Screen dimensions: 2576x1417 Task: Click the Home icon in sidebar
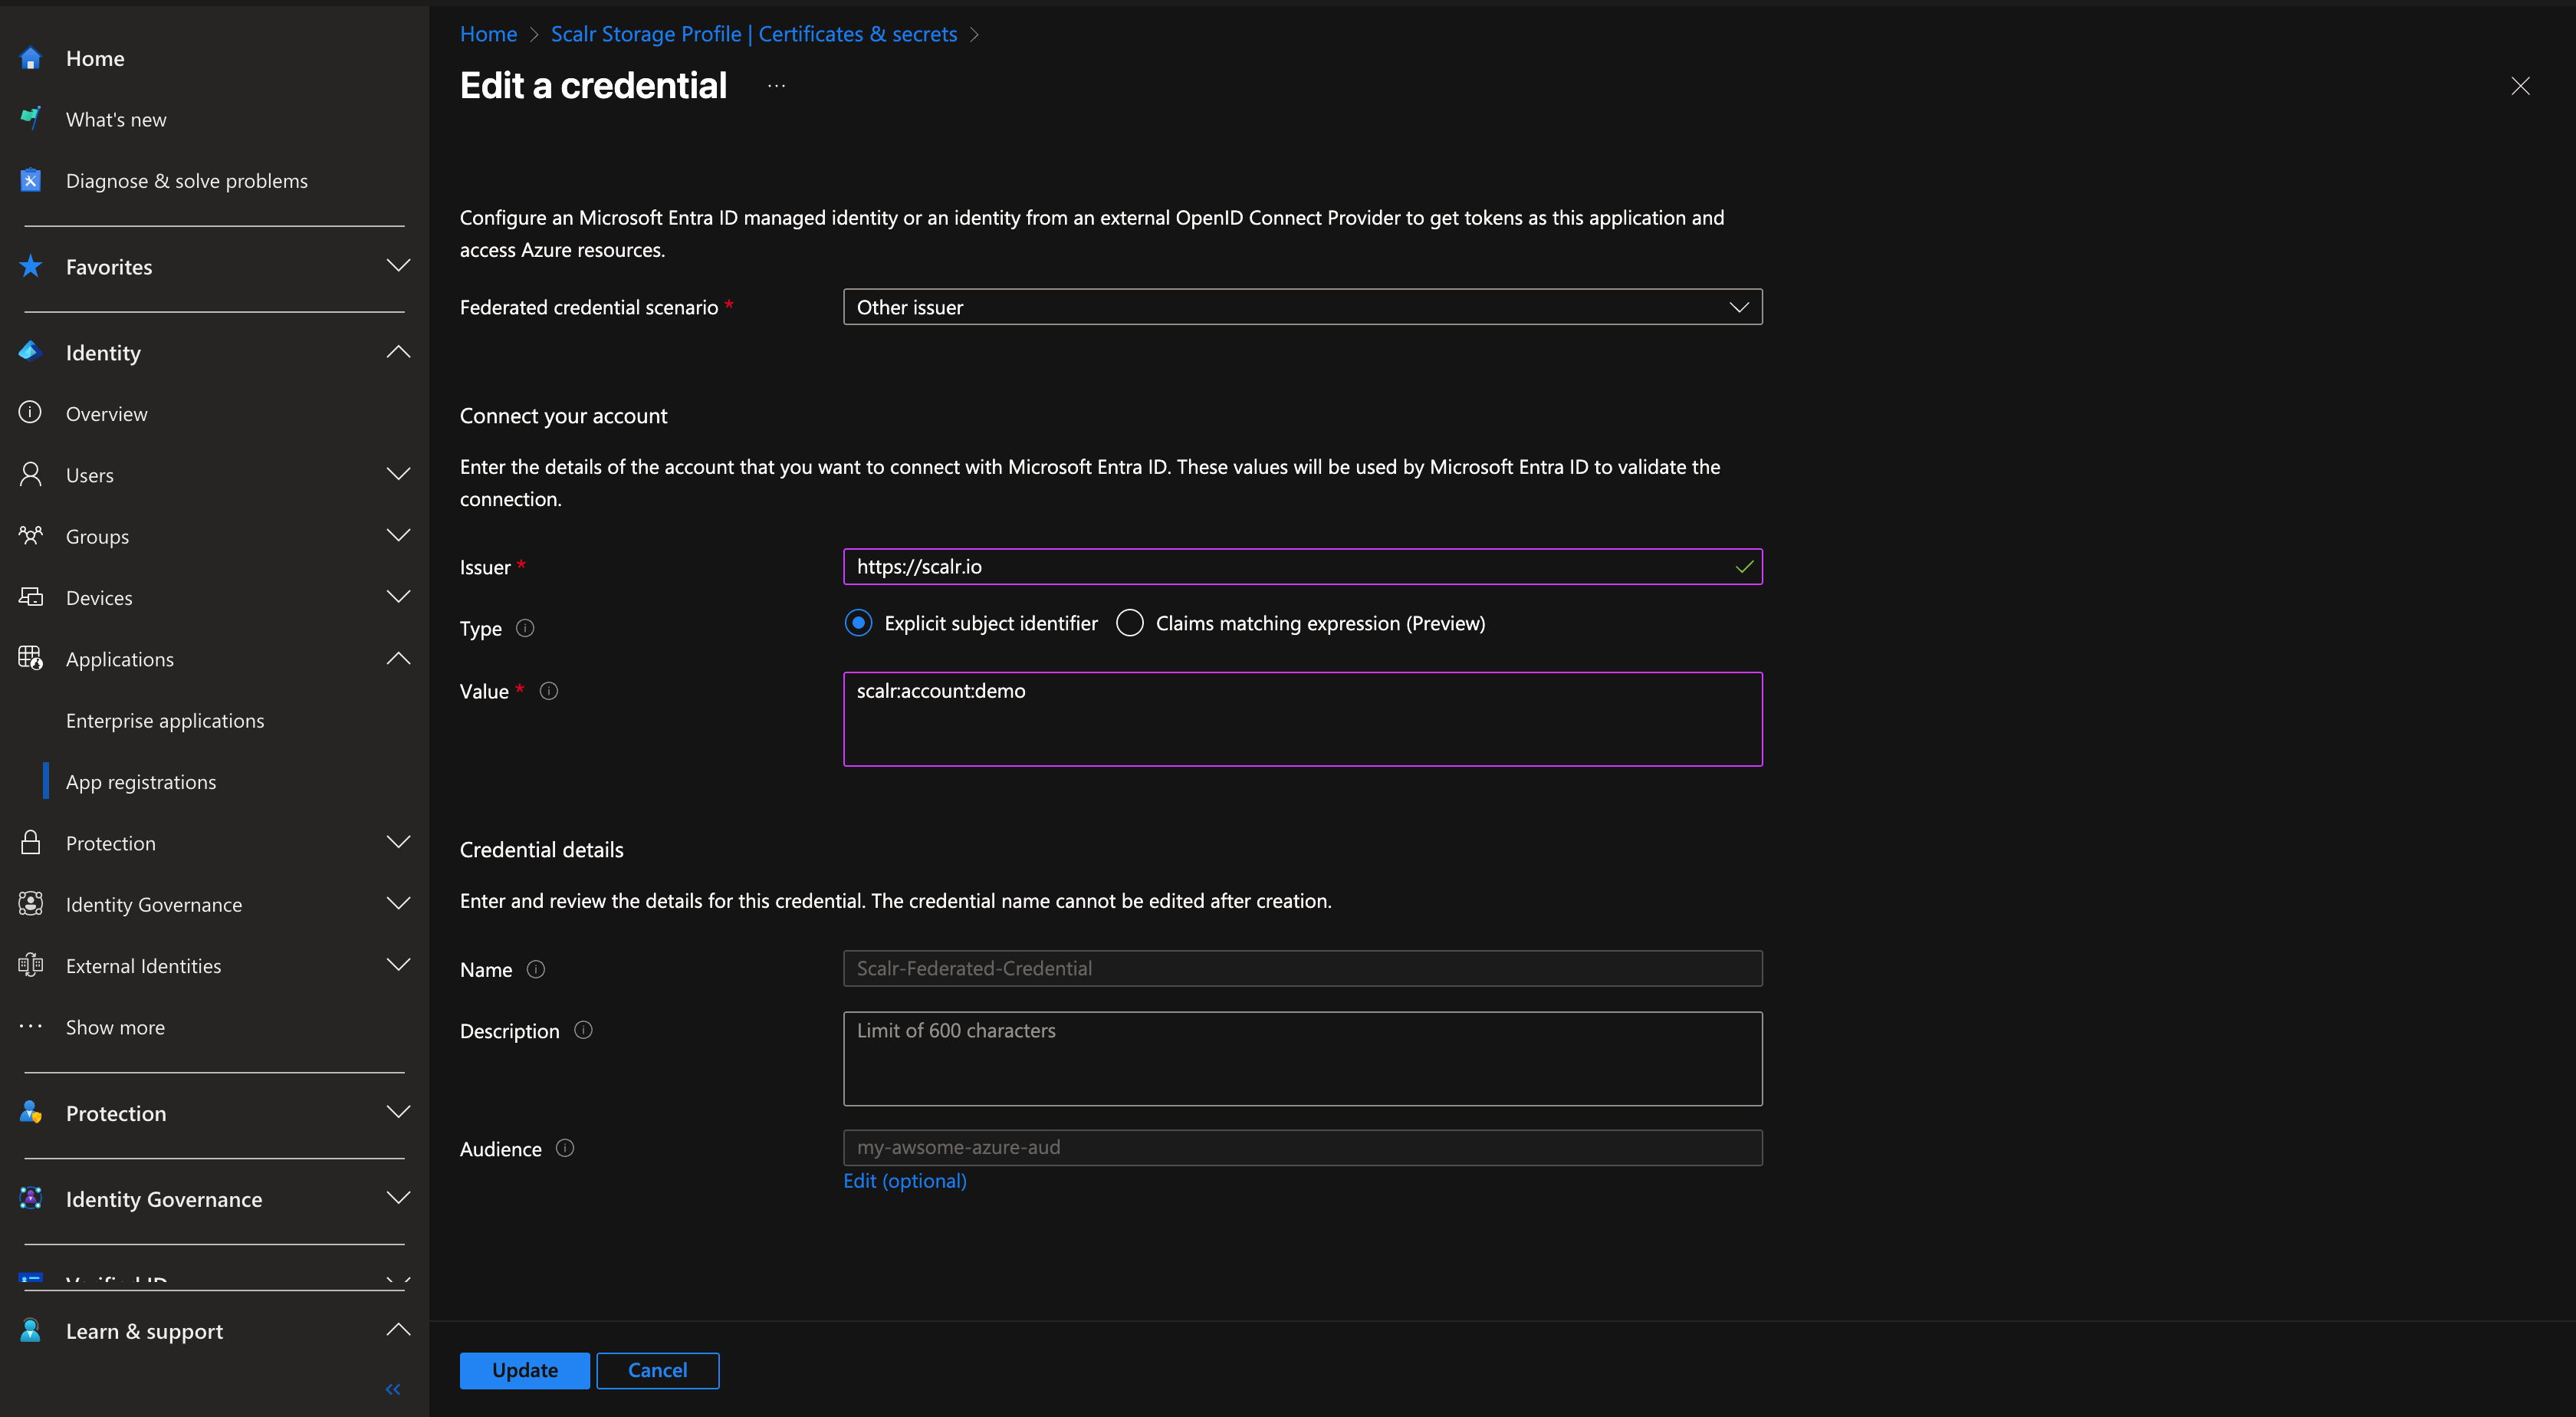coord(31,58)
